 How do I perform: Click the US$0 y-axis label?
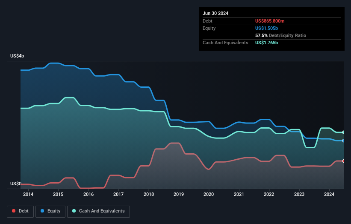click(16, 184)
